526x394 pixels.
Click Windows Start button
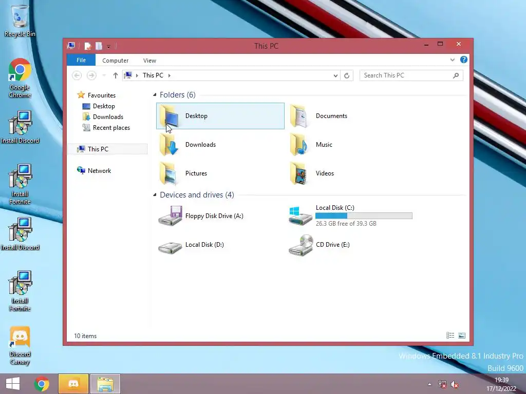[x=13, y=384]
